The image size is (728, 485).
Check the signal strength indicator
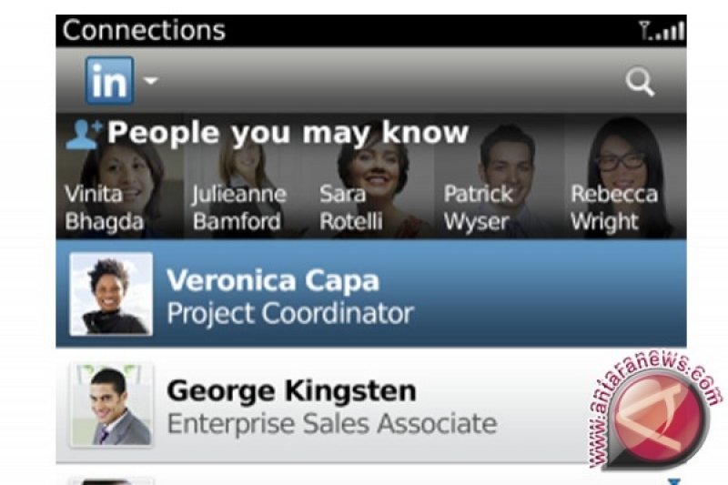(662, 31)
